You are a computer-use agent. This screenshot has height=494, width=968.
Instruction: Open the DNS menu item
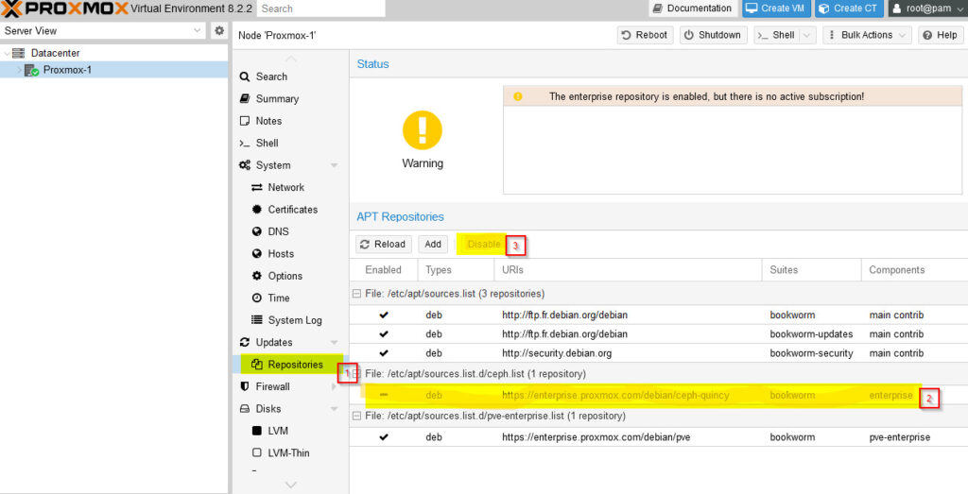pyautogui.click(x=278, y=232)
